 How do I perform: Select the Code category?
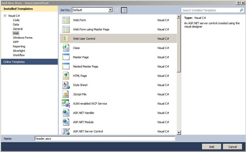coord(16,20)
